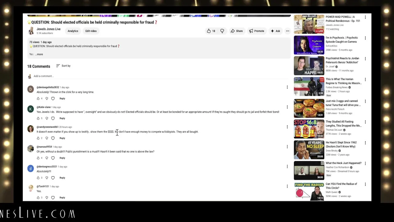Image resolution: width=394 pixels, height=222 pixels.
Task: Heart @denisegalletta3832's comment
Action: point(53,98)
